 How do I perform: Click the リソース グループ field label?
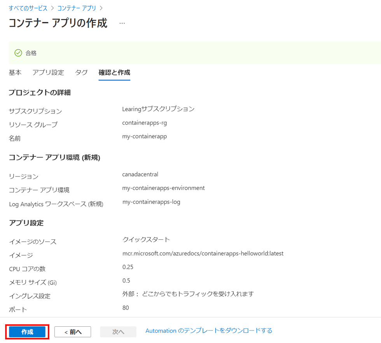click(33, 125)
